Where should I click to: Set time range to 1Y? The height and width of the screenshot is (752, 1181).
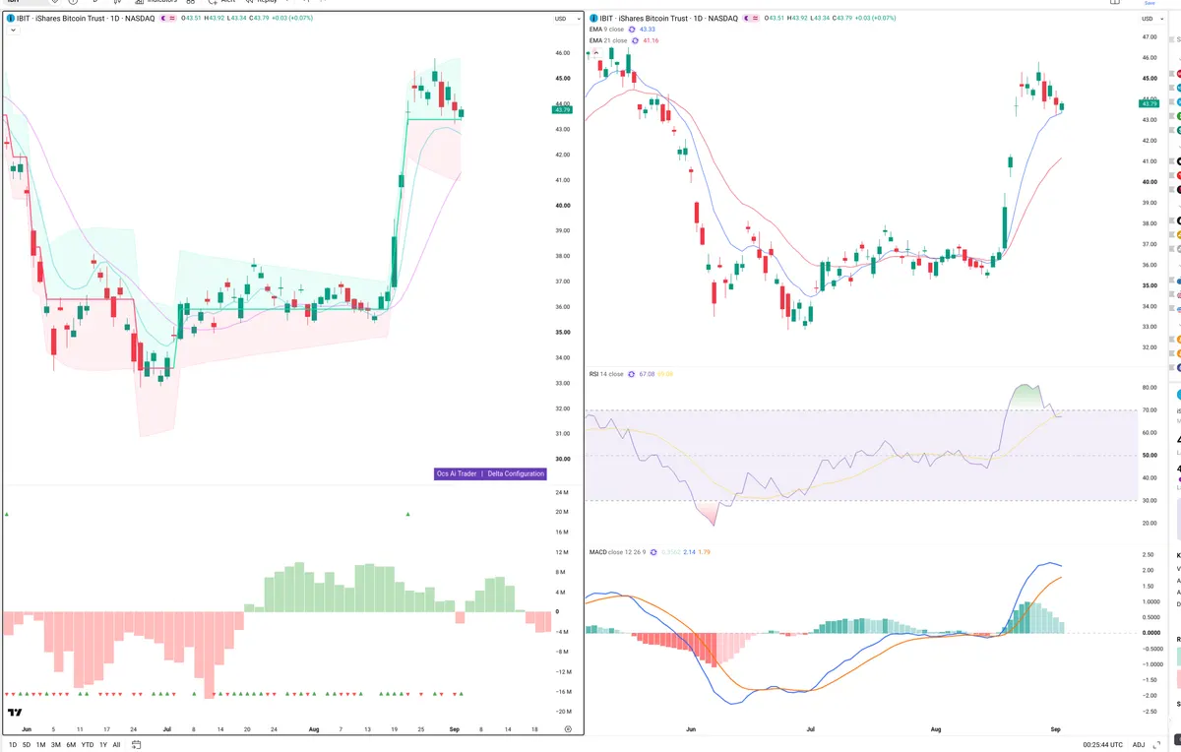[x=103, y=744]
